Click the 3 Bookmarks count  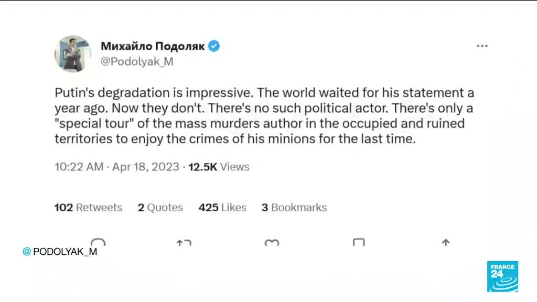pyautogui.click(x=294, y=208)
